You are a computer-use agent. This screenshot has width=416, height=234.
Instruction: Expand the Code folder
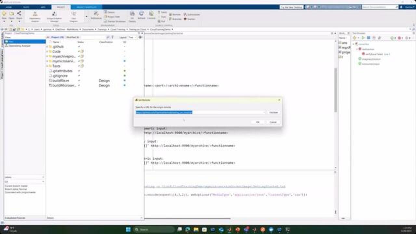click(47, 51)
